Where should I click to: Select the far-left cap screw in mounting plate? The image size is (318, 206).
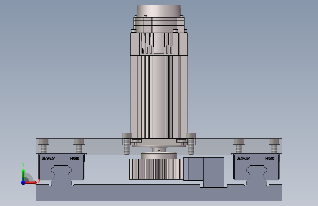pyautogui.click(x=44, y=146)
